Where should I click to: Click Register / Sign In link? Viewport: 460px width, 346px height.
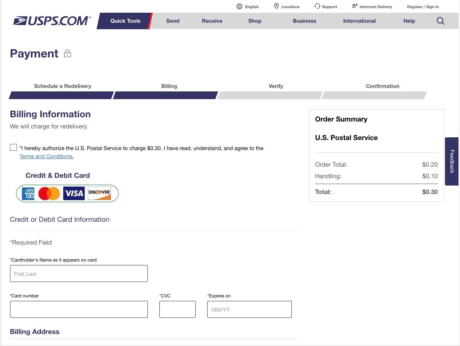point(423,7)
